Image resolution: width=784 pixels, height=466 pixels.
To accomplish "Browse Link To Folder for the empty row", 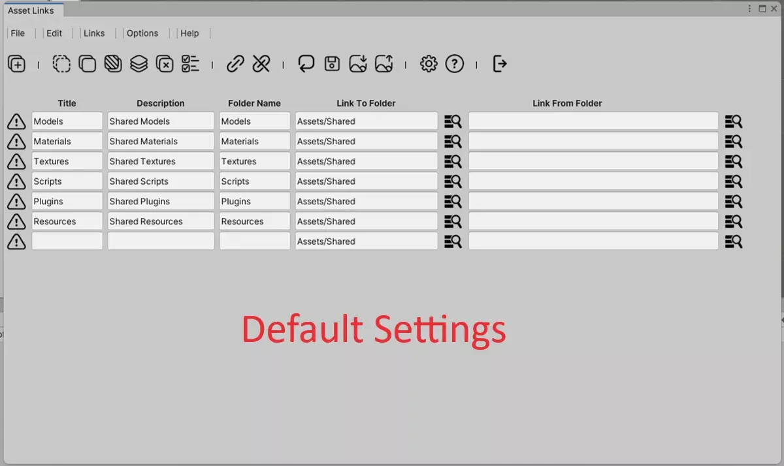I will click(x=453, y=241).
